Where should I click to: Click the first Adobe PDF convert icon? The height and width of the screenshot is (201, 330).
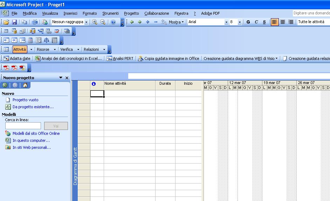pyautogui.click(x=6, y=68)
